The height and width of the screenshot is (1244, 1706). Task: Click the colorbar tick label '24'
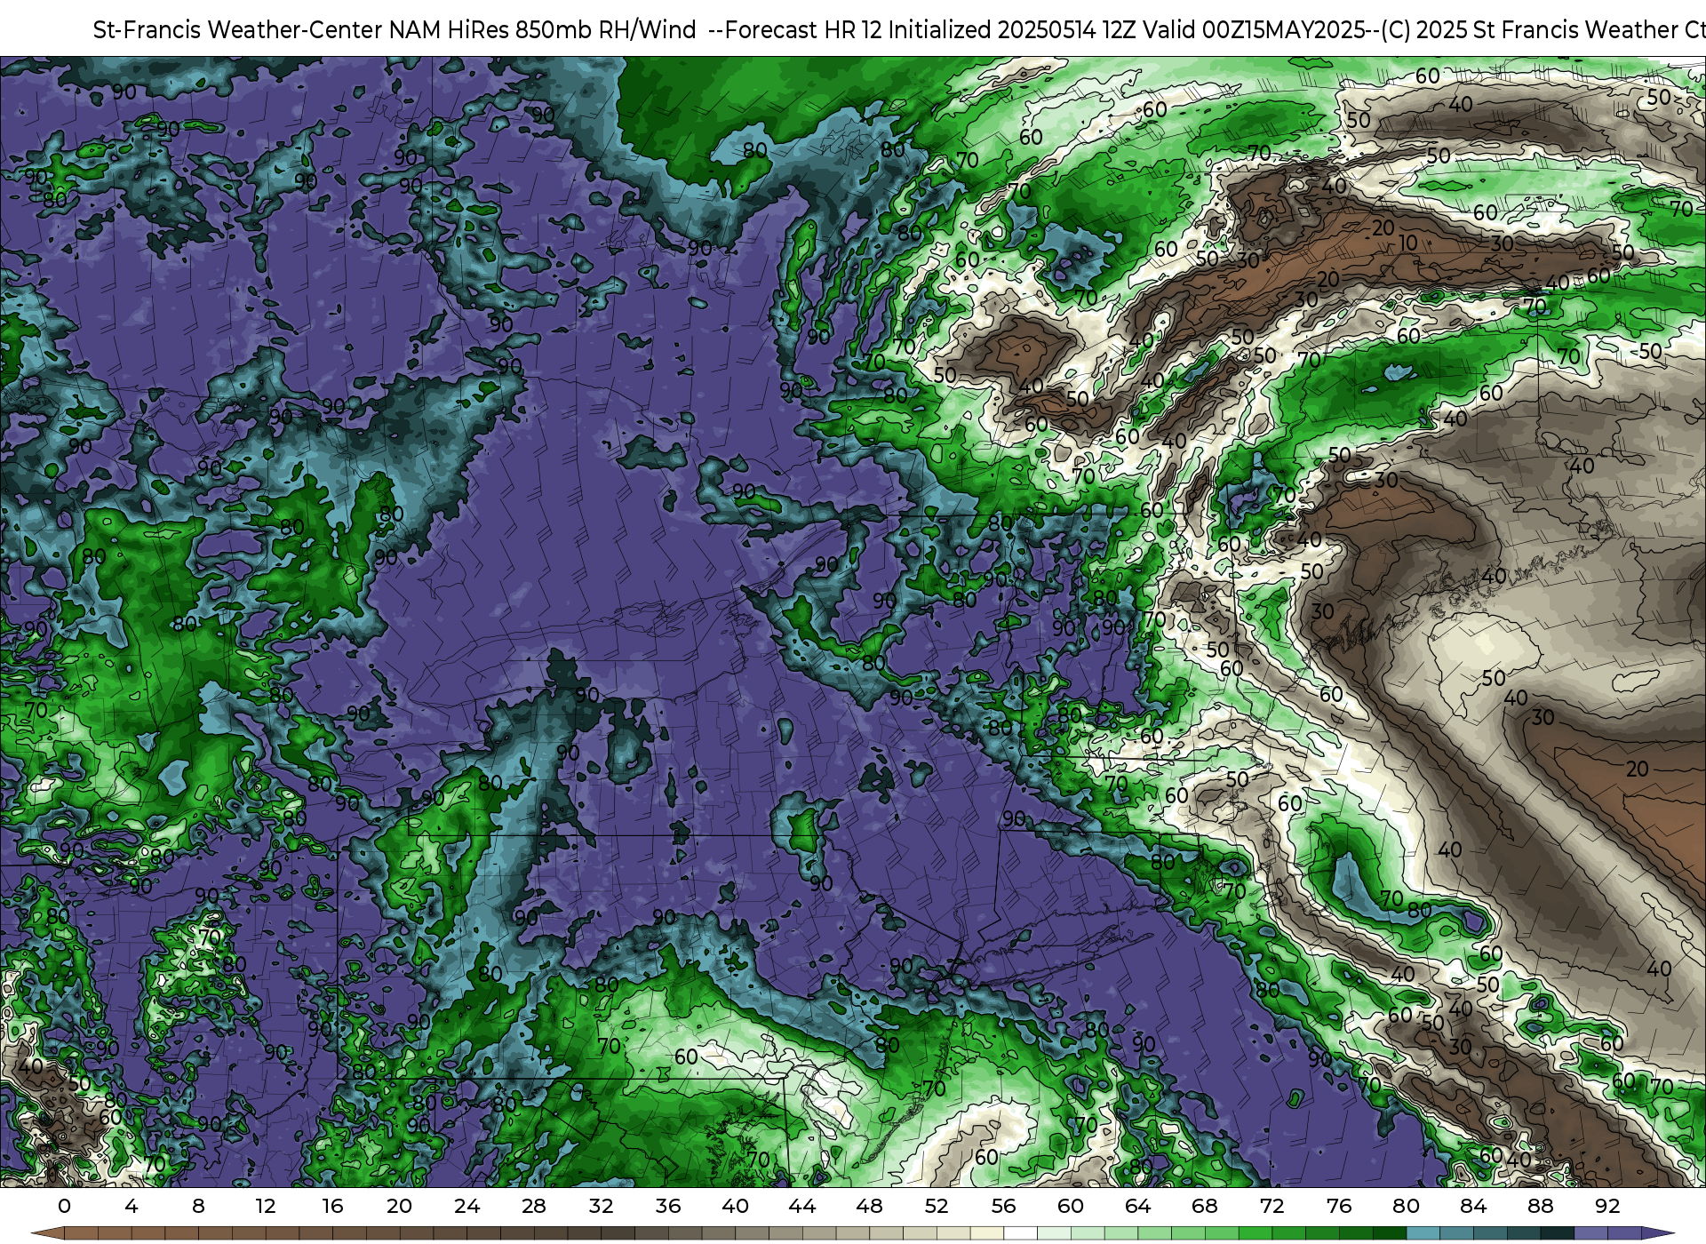pos(466,1206)
